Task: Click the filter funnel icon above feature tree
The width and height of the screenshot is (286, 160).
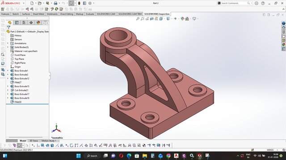Action: pyautogui.click(x=8, y=28)
